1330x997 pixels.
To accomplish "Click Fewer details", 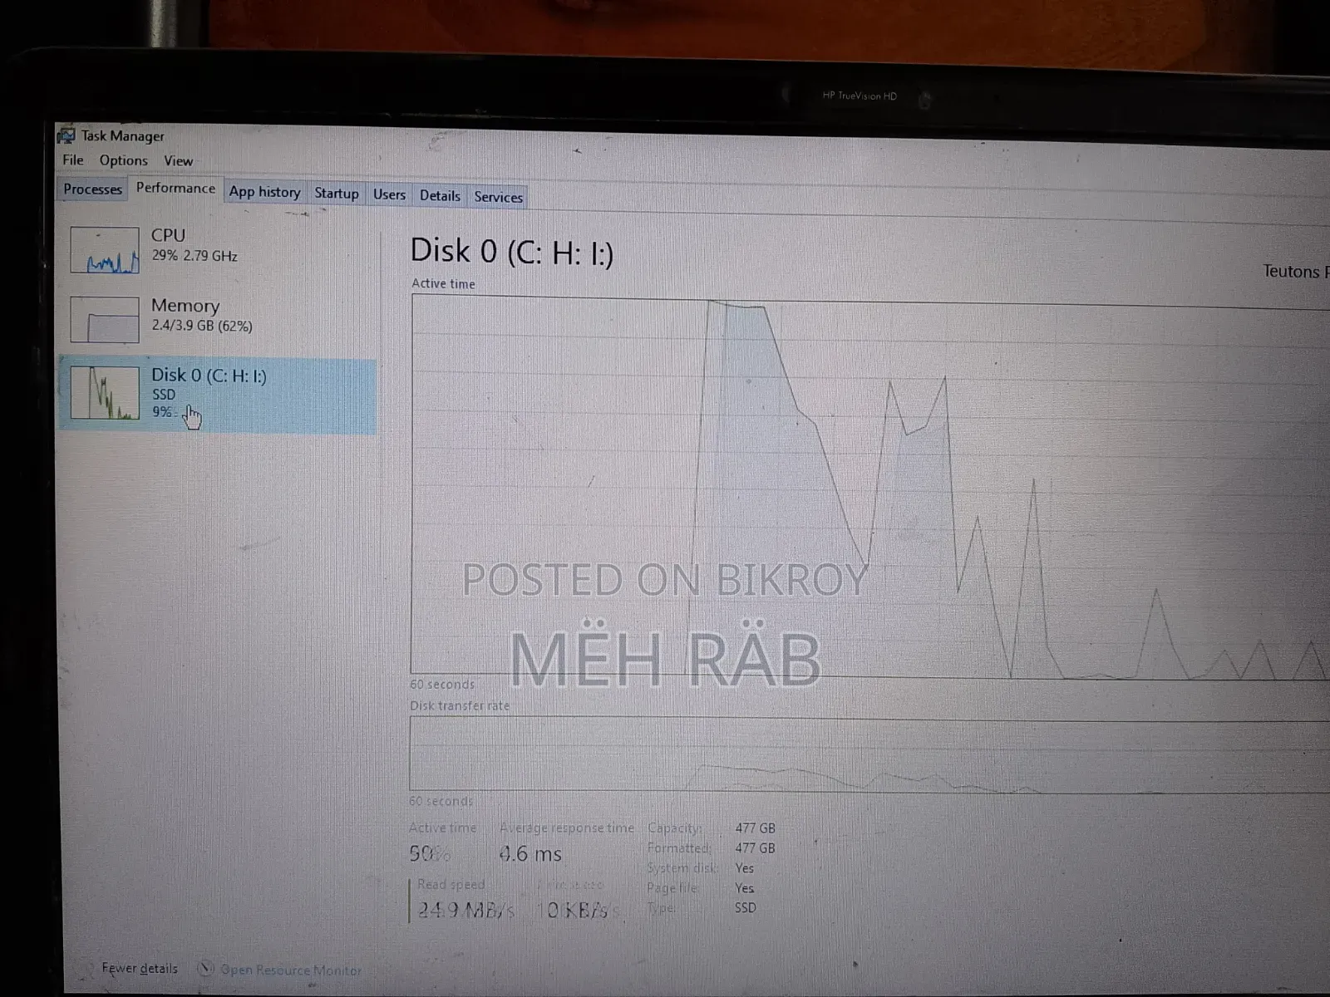I will click(x=140, y=968).
